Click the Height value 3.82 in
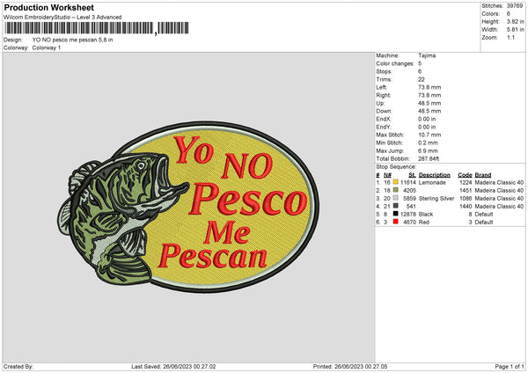The image size is (528, 373). [515, 21]
